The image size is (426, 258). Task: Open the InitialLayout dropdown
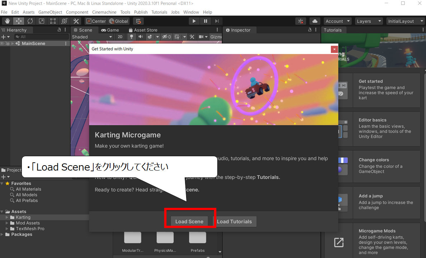[x=406, y=21]
